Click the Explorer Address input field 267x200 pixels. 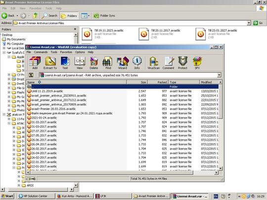[x=130, y=23]
